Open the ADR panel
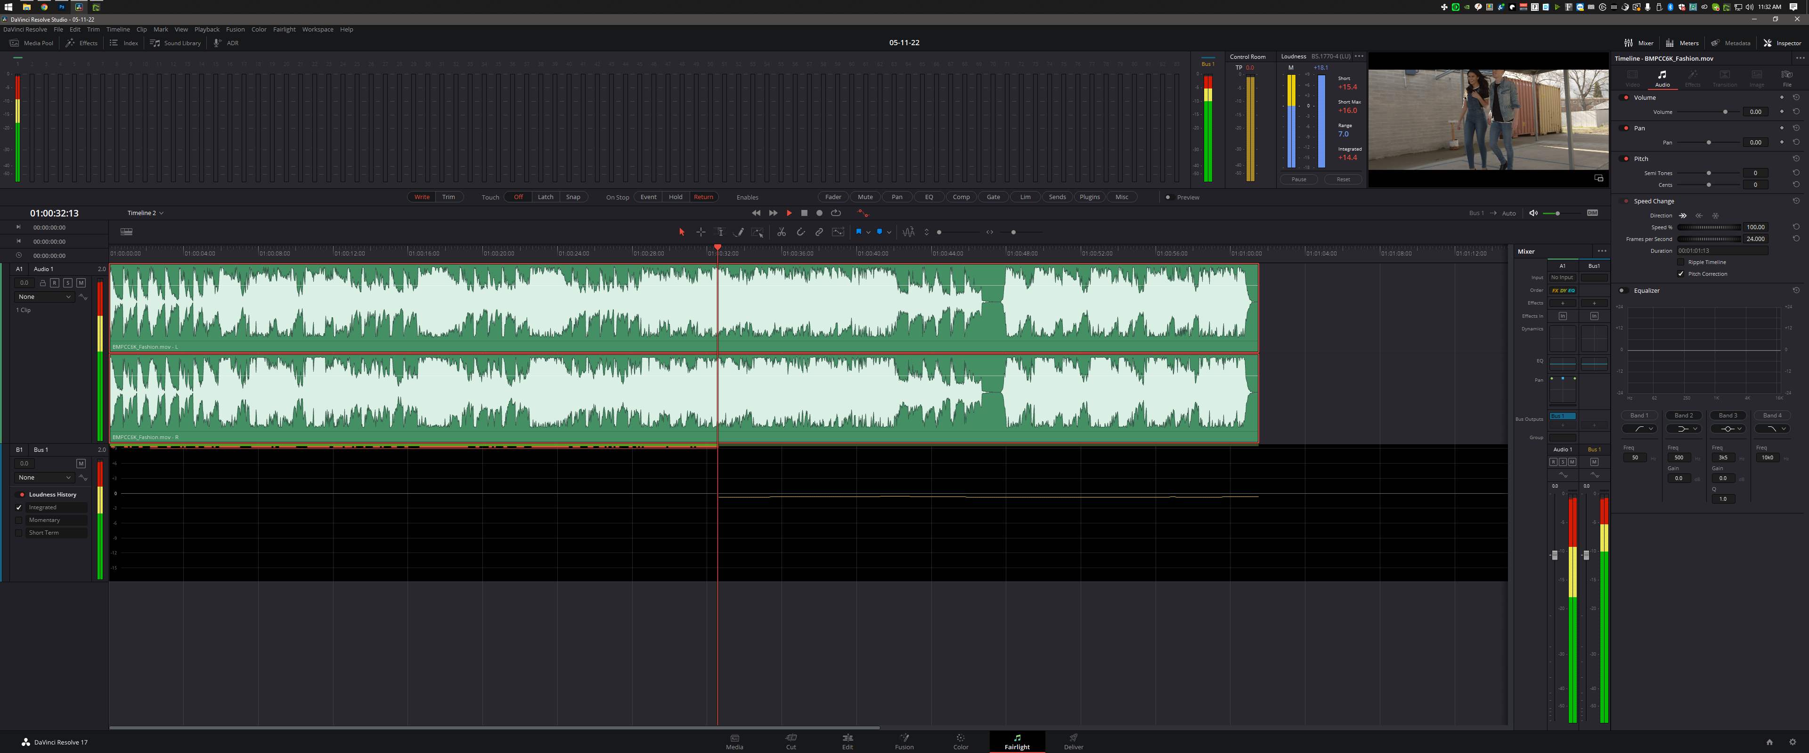Viewport: 1809px width, 753px height. 226,43
